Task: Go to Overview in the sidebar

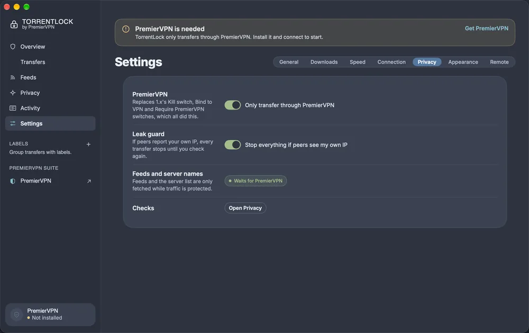Action: click(50, 47)
